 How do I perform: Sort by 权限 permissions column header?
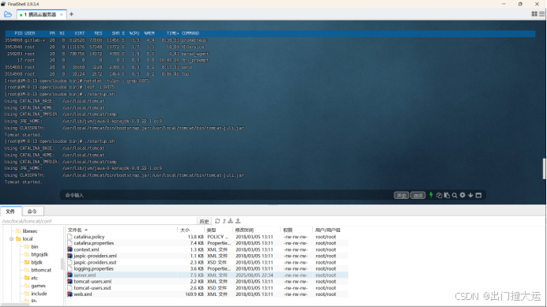click(x=296, y=230)
